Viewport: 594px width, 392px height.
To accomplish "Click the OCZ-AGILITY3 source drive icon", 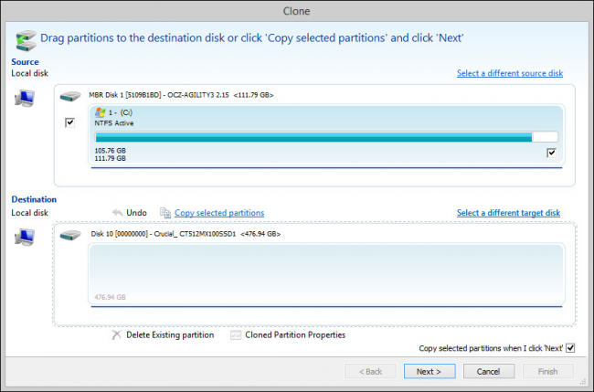I will point(70,96).
